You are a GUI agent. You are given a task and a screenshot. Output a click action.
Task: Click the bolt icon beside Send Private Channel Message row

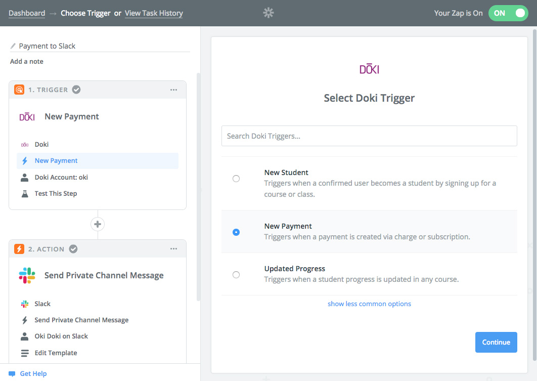click(25, 320)
